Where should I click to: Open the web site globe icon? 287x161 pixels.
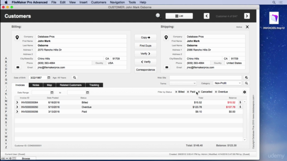246,77
